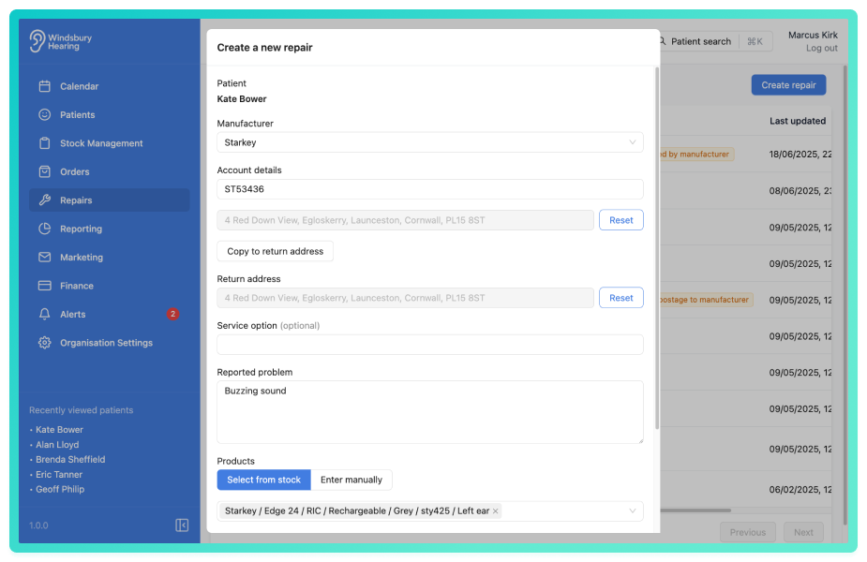
Task: Click the dialog's vertical scrollbar
Action: pos(657,247)
